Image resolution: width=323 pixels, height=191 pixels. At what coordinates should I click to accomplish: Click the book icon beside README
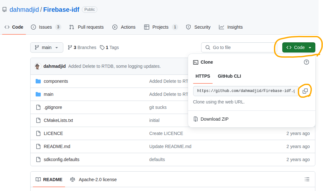(38, 180)
